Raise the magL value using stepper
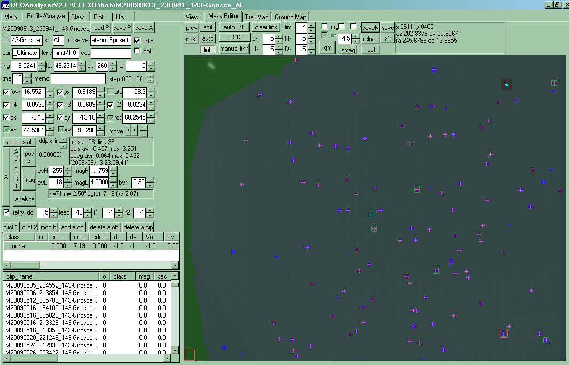 (x=113, y=180)
